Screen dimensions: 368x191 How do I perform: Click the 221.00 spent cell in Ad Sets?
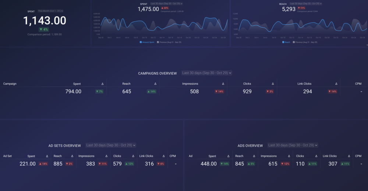tap(28, 164)
